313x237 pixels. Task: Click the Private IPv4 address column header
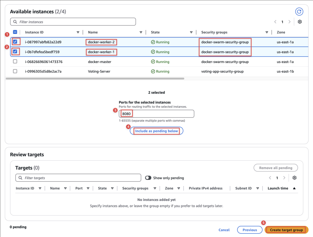[x=206, y=188]
